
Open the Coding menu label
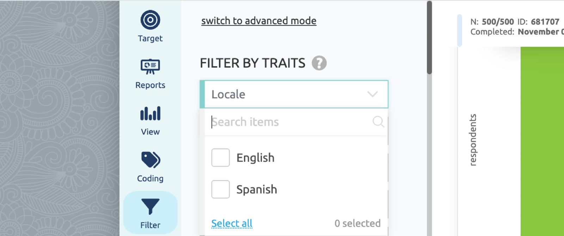pyautogui.click(x=150, y=179)
